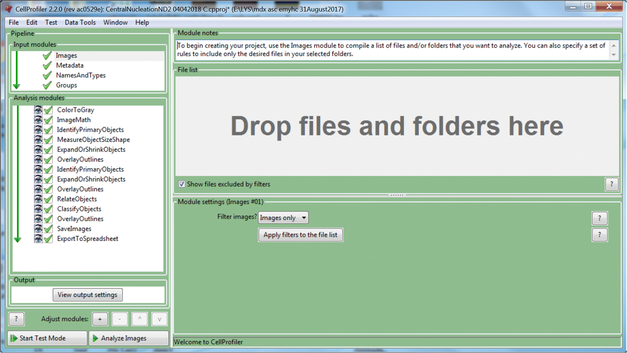Click Apply filters to the file list
Image resolution: width=627 pixels, height=353 pixels.
pyautogui.click(x=300, y=235)
